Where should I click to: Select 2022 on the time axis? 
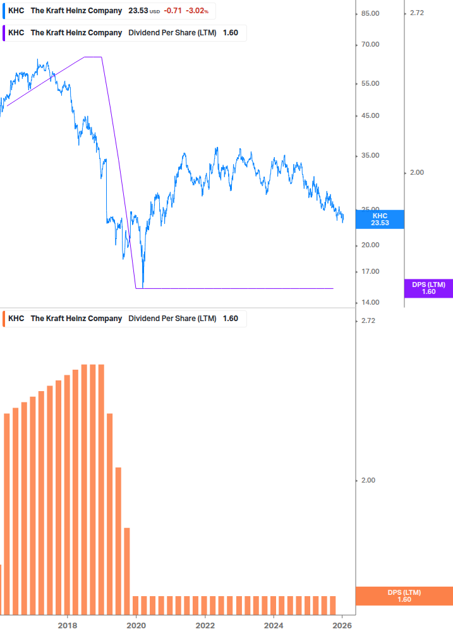(205, 625)
